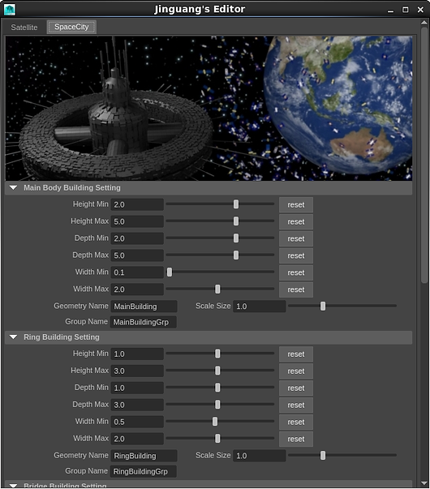The image size is (430, 489).
Task: Focus Ring Building Depth Min field
Action: coord(137,388)
